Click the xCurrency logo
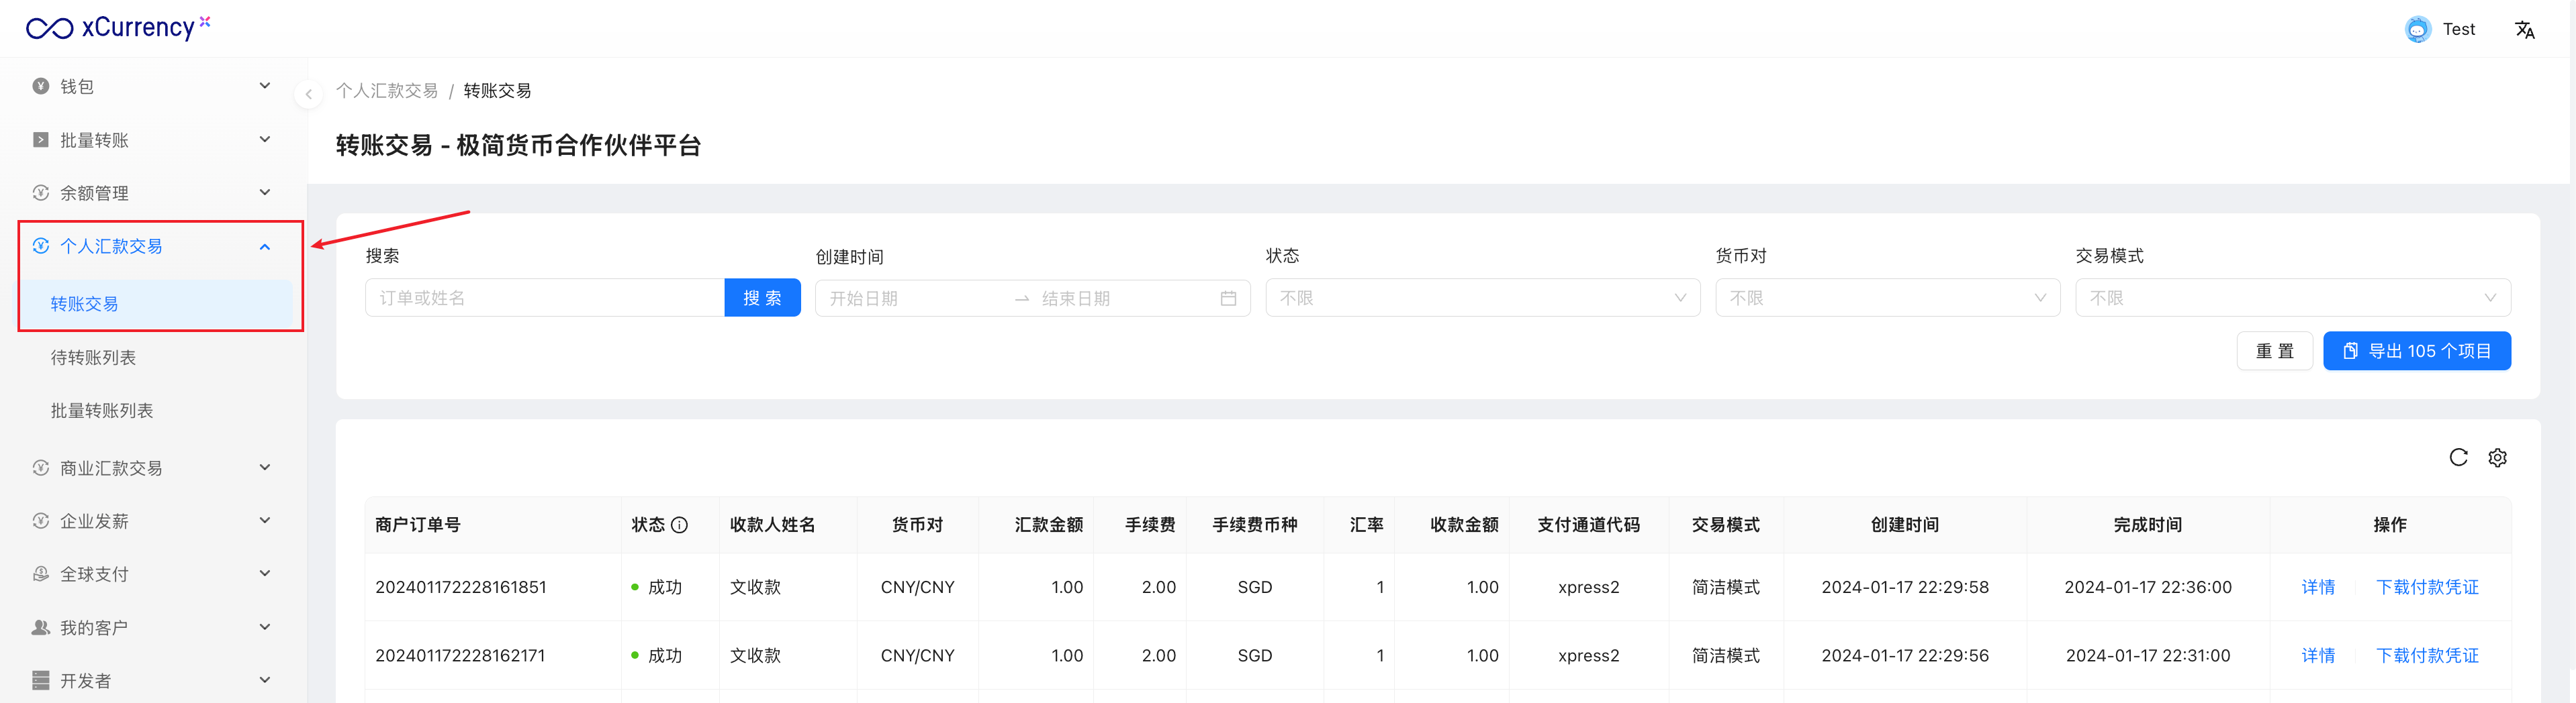This screenshot has height=703, width=2576. pyautogui.click(x=118, y=28)
